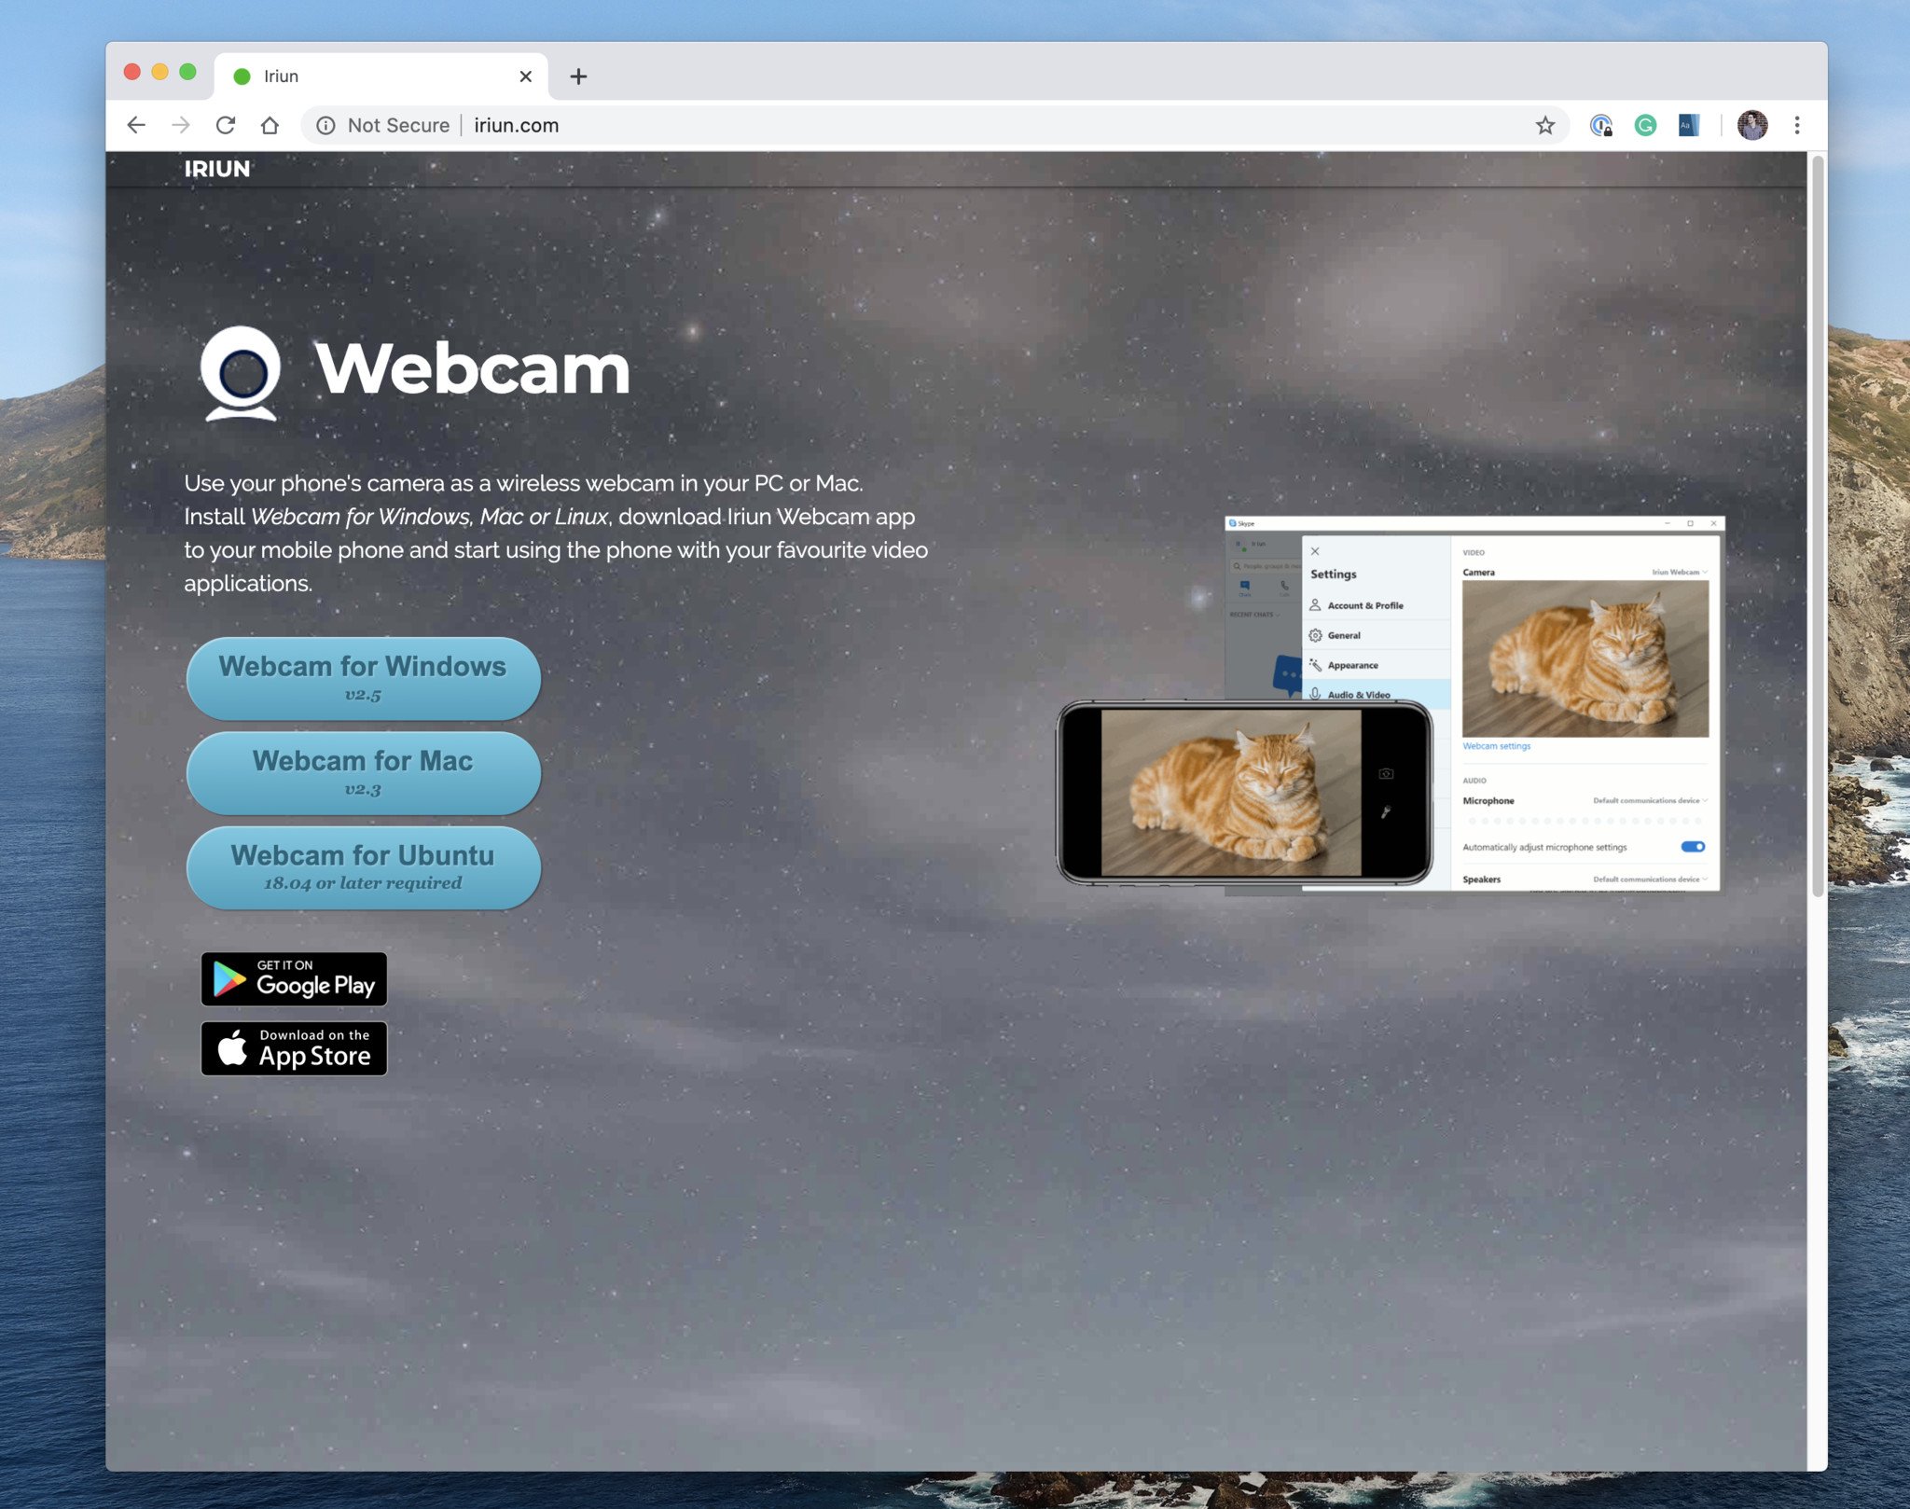The height and width of the screenshot is (1509, 1910).
Task: Click the bookmark star icon
Action: pyautogui.click(x=1545, y=124)
